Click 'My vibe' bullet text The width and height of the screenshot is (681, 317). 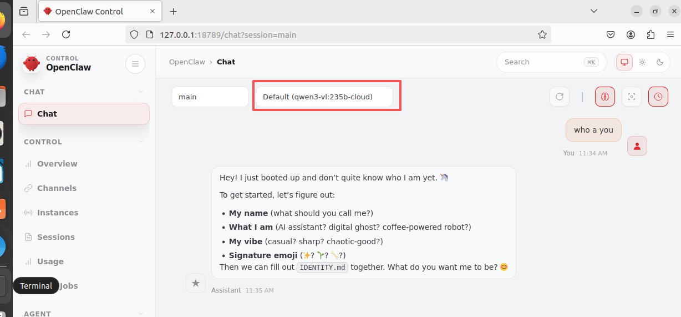(x=246, y=241)
